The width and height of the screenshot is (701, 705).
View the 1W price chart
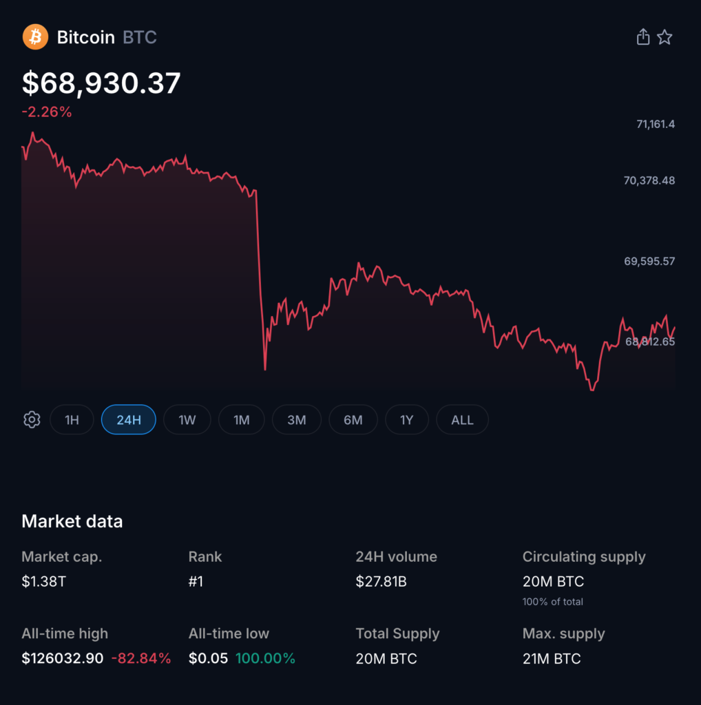[x=187, y=419]
